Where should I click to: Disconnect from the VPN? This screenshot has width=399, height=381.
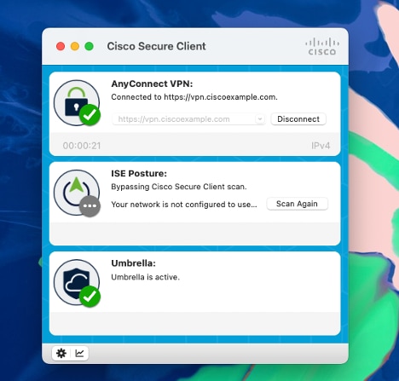[298, 119]
